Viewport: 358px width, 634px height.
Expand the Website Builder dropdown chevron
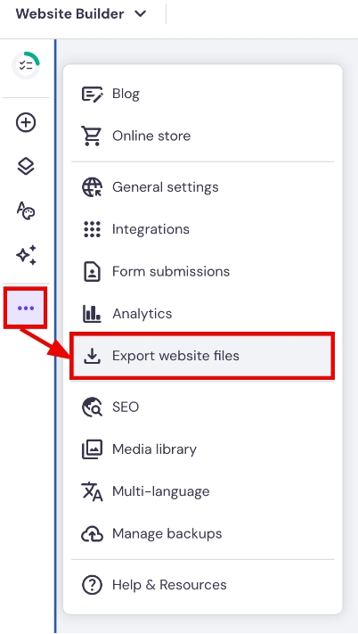click(140, 13)
